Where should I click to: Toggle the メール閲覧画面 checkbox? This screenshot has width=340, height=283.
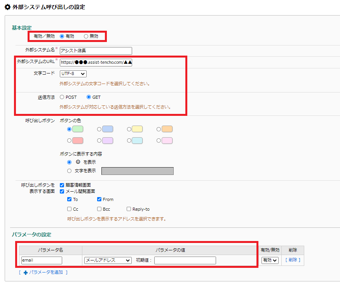(x=62, y=191)
